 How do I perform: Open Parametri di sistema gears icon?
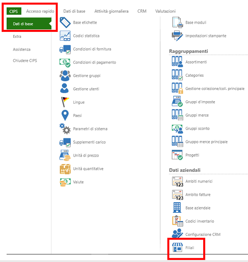click(x=65, y=129)
